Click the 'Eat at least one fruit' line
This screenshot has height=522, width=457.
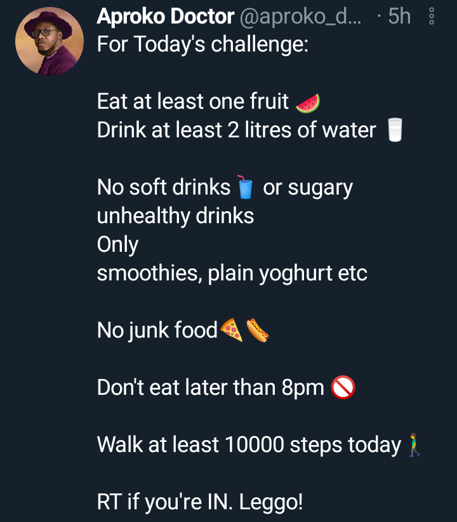[x=193, y=101]
